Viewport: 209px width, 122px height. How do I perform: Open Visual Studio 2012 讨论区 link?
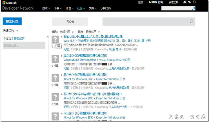click(x=114, y=60)
